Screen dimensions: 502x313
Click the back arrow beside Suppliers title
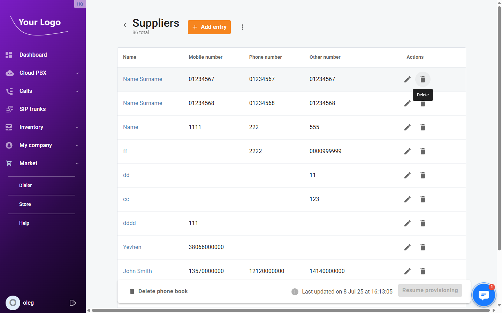tap(125, 25)
